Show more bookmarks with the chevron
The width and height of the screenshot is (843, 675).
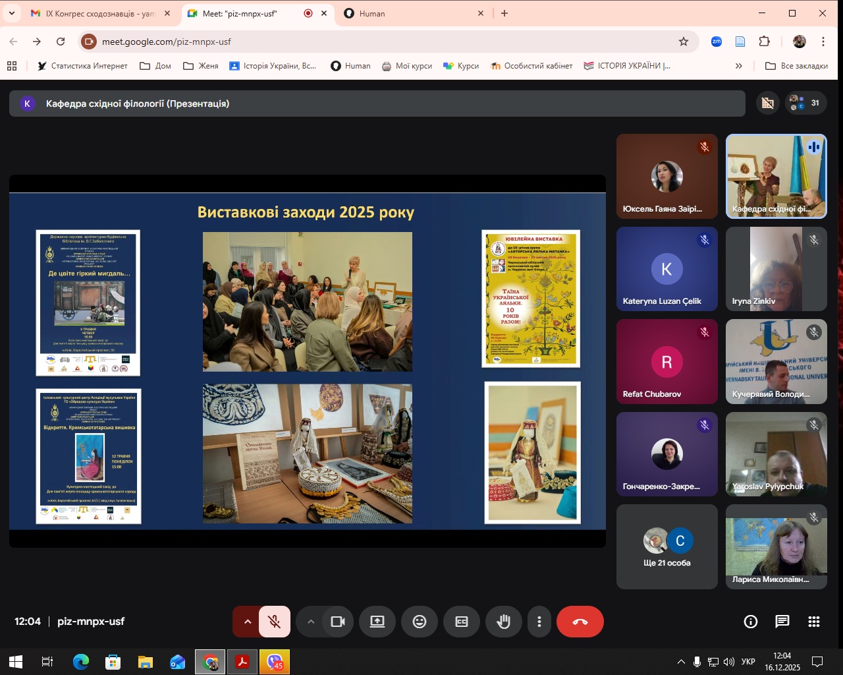coord(739,66)
